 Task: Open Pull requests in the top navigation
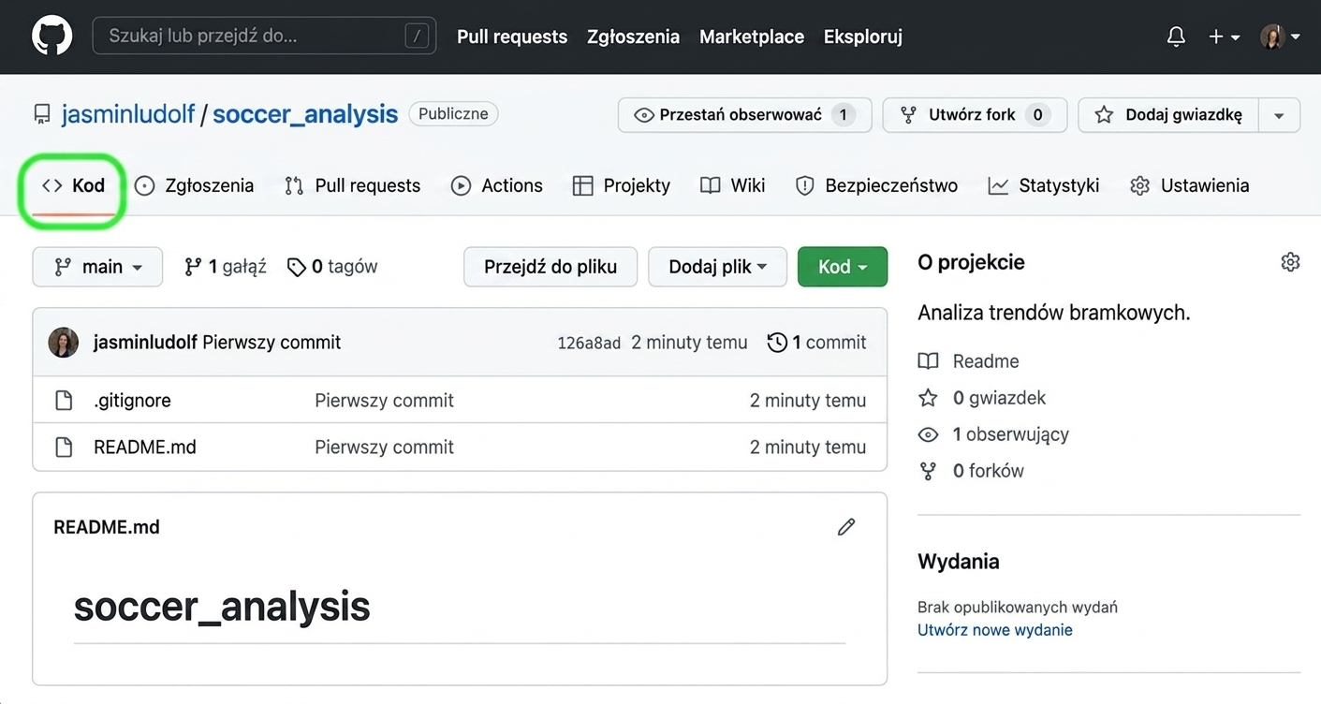[x=512, y=37]
